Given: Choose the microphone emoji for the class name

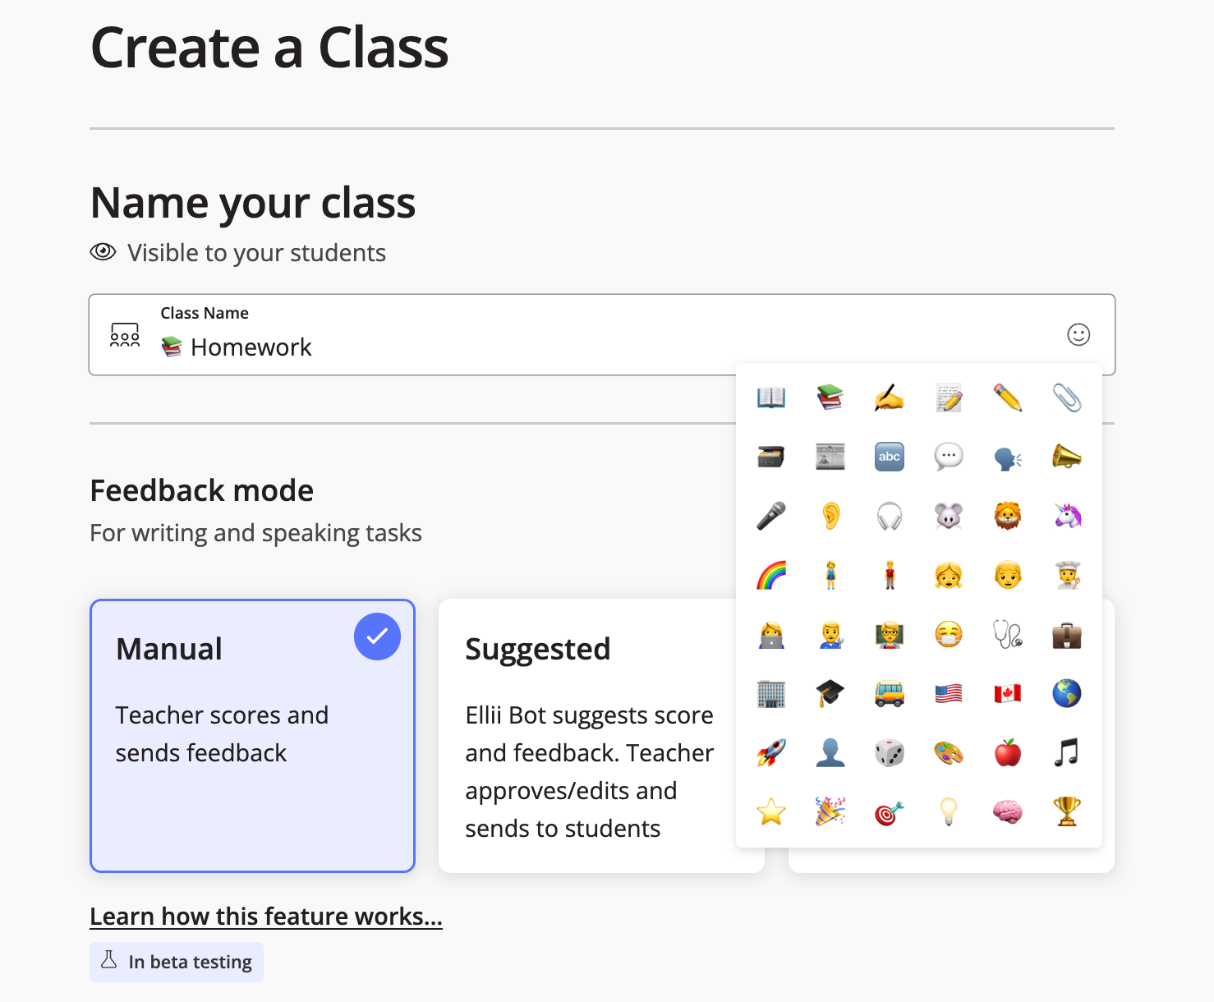Looking at the screenshot, I should point(770,516).
